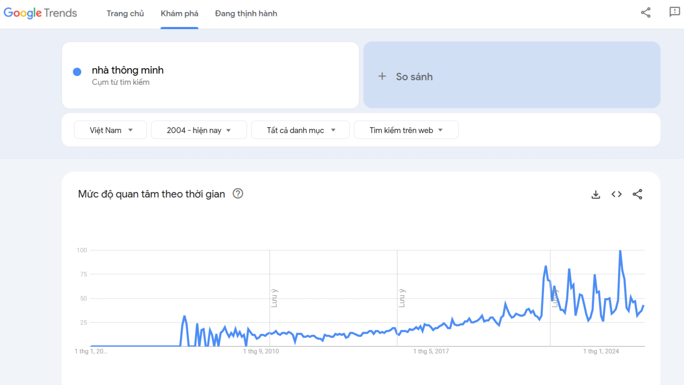Click the Google Trends logo
The width and height of the screenshot is (684, 385).
tap(40, 13)
